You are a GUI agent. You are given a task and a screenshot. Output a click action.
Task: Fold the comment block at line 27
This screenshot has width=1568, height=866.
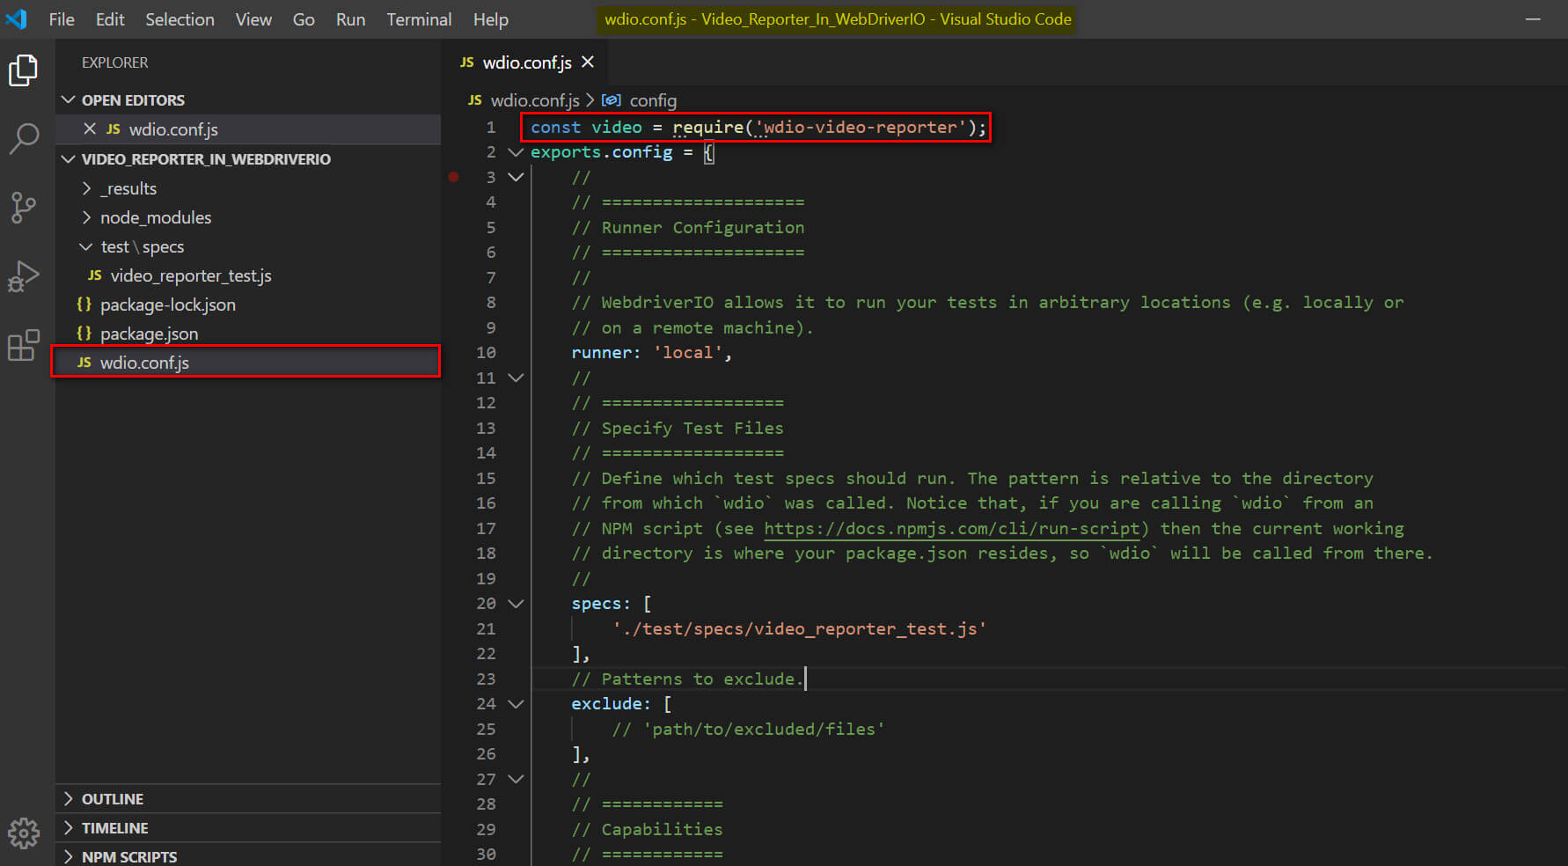[517, 779]
